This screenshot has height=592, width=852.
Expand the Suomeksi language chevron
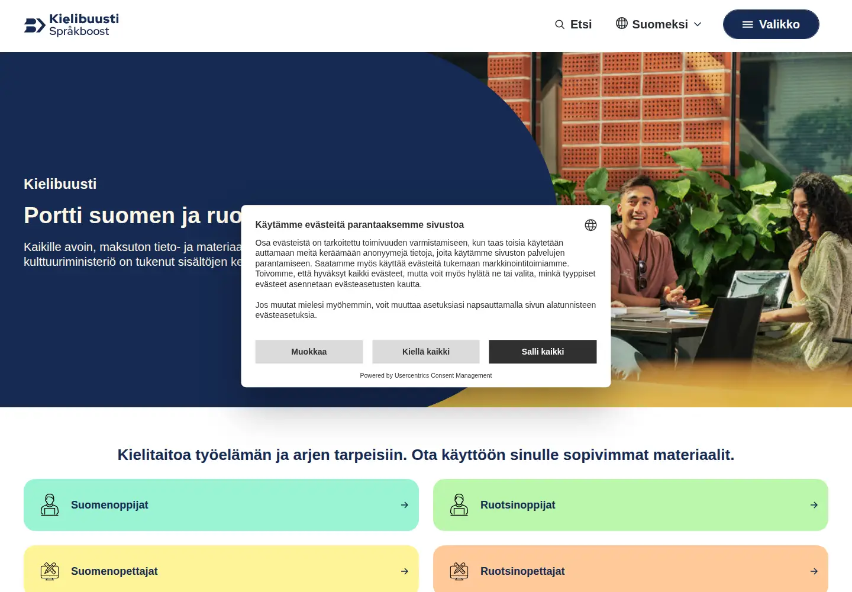click(x=698, y=24)
